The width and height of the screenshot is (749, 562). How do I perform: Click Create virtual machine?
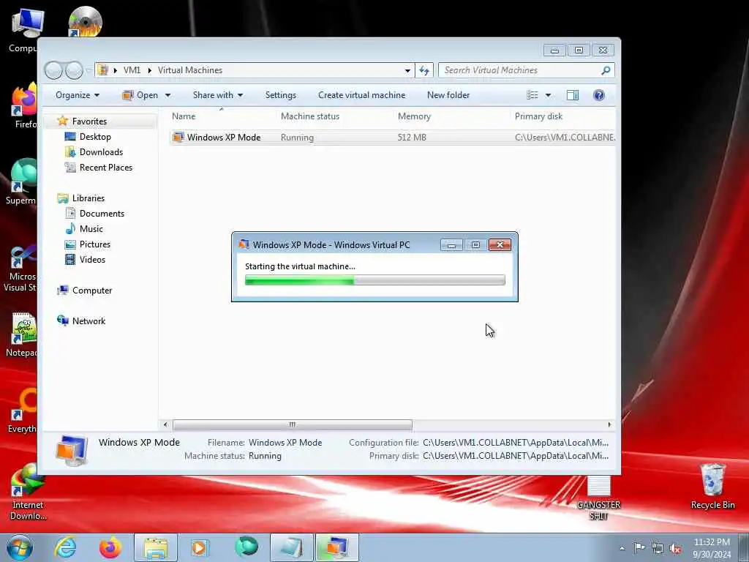361,95
